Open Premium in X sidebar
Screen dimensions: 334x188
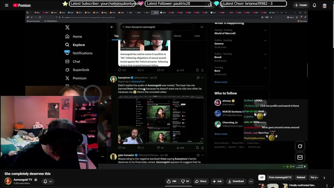point(76,78)
